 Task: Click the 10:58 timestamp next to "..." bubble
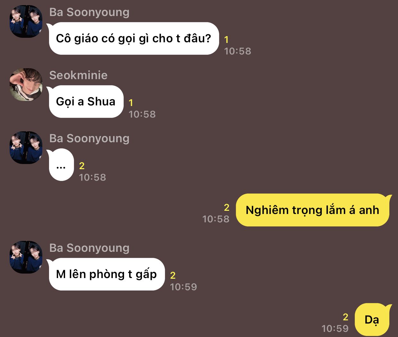pos(93,177)
